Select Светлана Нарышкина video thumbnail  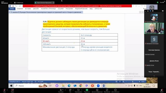pyautogui.click(x=154, y=28)
